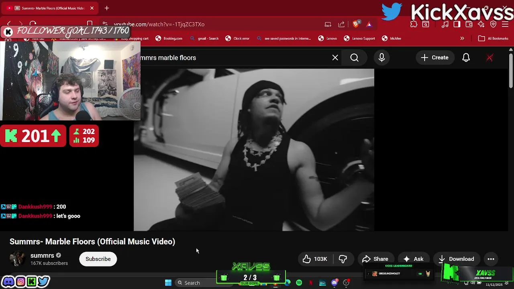Open the summrs channel name link

pos(42,256)
